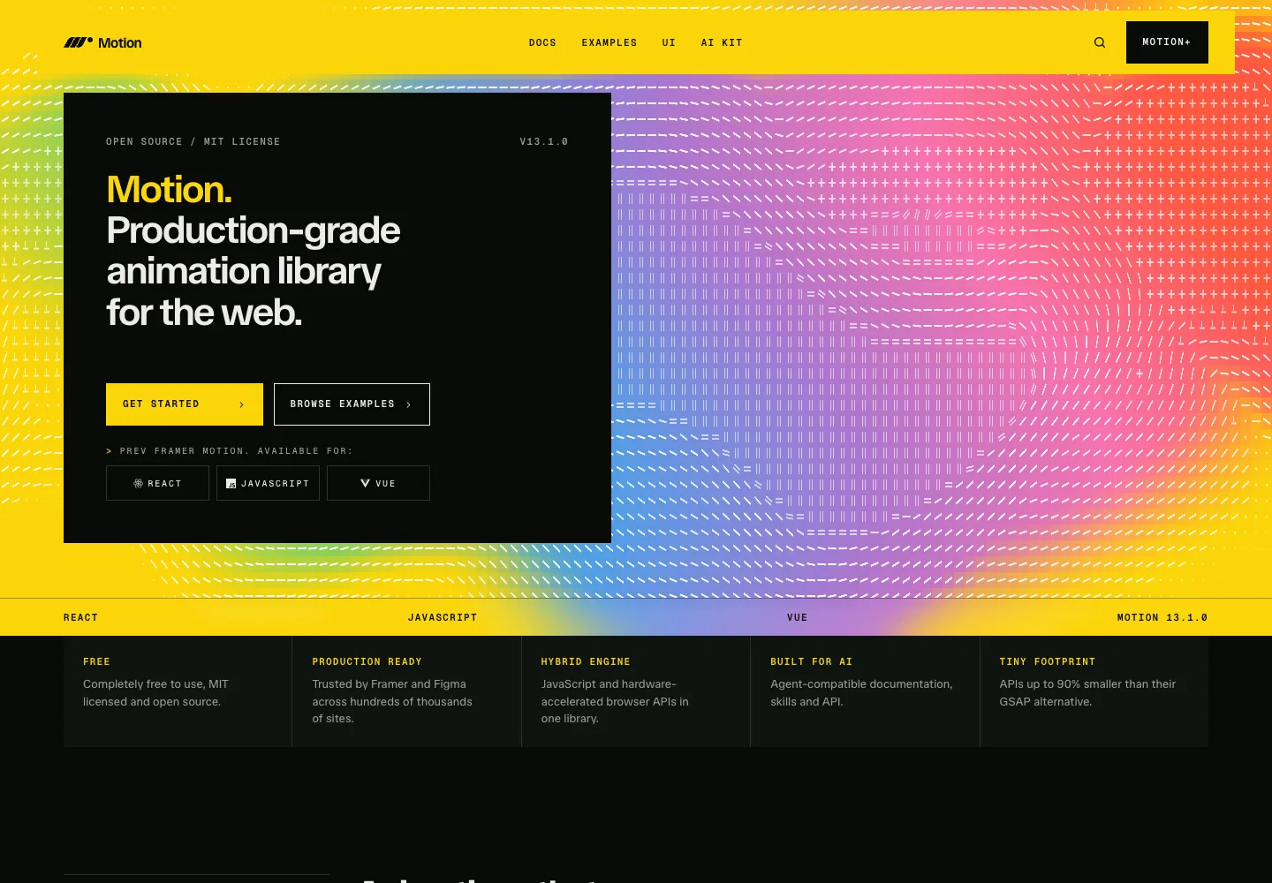Click the yellow 'Motion.' hero heading
This screenshot has height=883, width=1272.
click(170, 189)
